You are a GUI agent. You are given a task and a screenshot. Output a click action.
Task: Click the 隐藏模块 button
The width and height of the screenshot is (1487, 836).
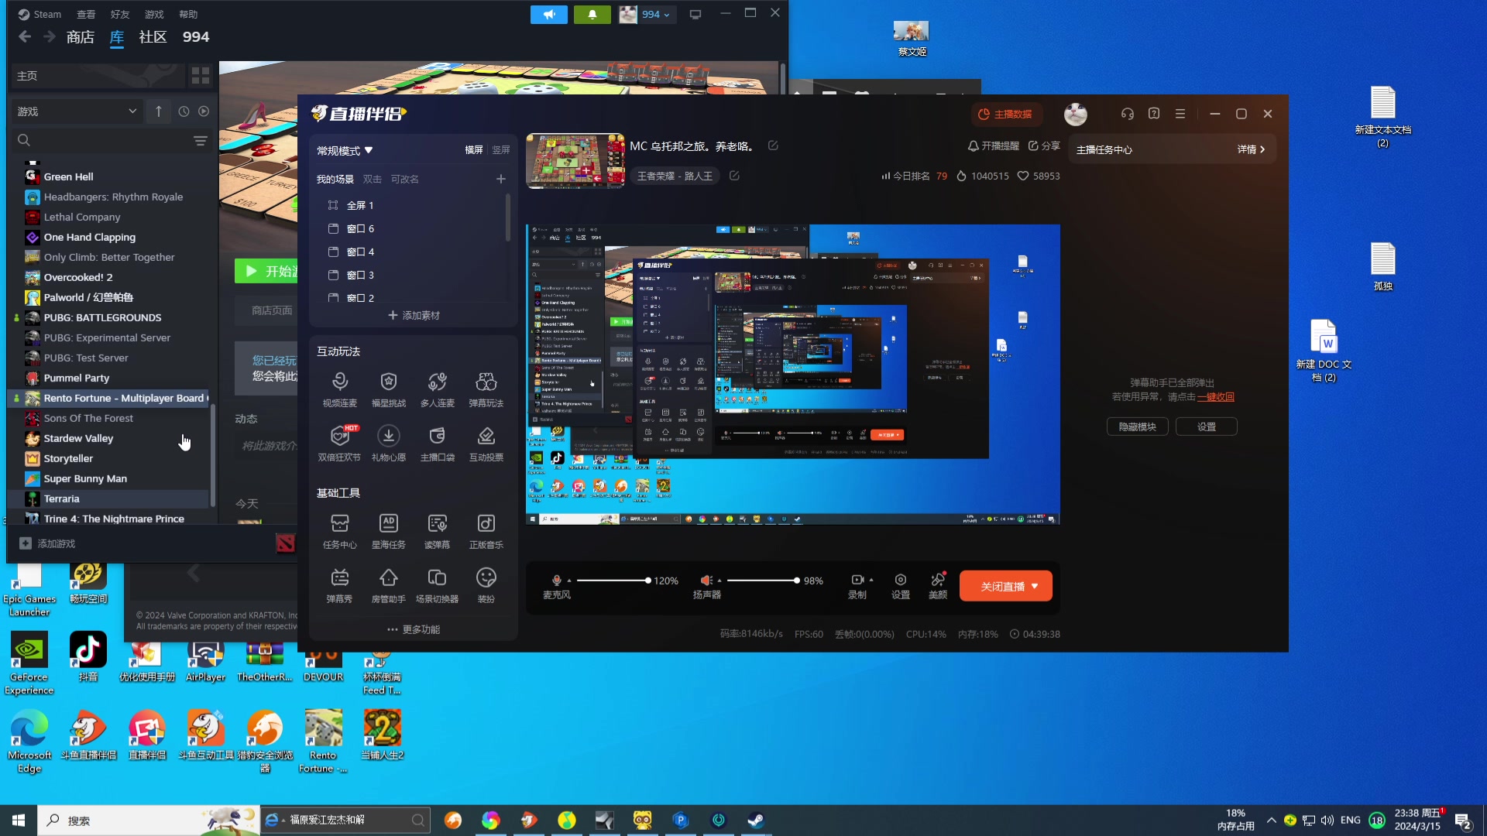pyautogui.click(x=1137, y=427)
